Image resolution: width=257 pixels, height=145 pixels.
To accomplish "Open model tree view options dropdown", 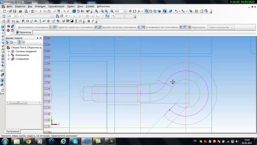I will click(15, 42).
